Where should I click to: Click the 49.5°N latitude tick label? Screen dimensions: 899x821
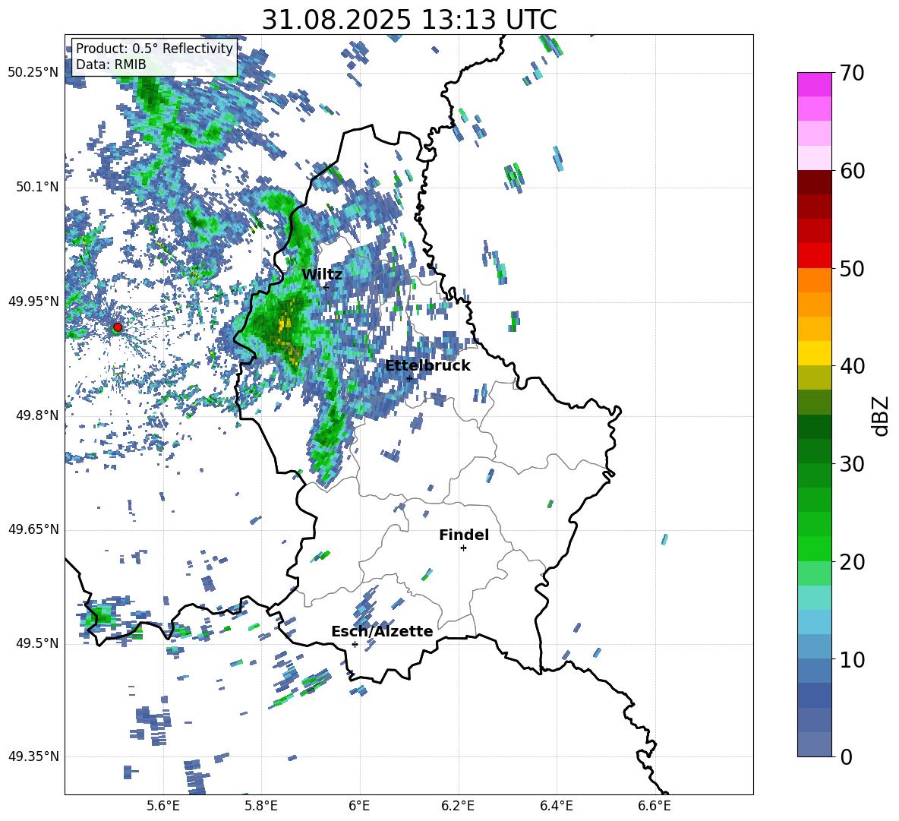click(36, 643)
